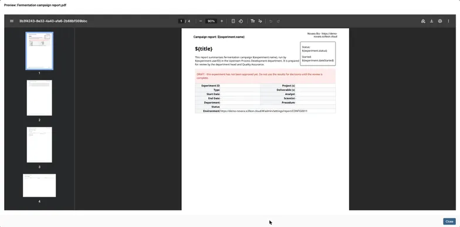Click the 'Environment' table label
The image size is (460, 227).
(211, 111)
